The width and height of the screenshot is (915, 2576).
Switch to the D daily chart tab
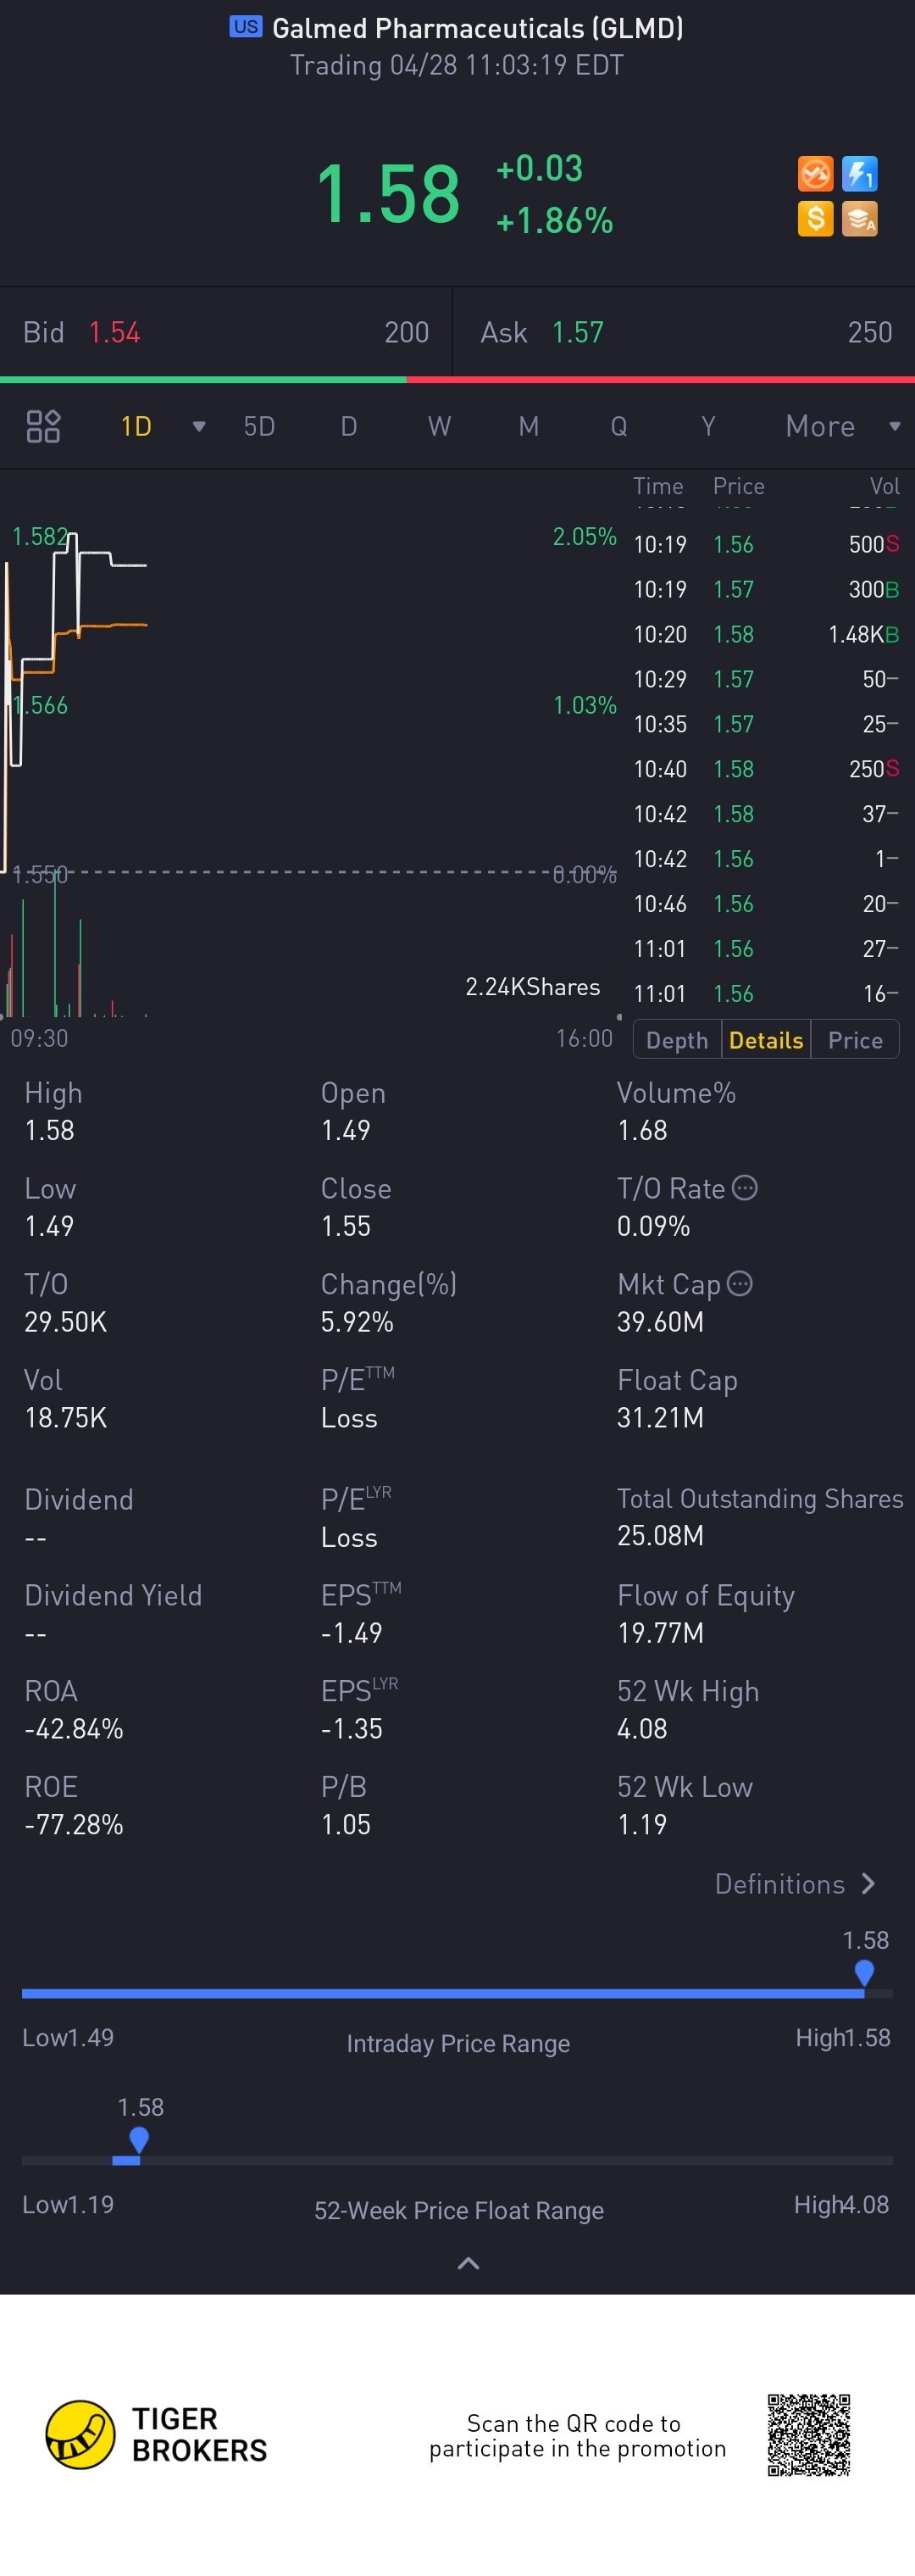tap(349, 427)
